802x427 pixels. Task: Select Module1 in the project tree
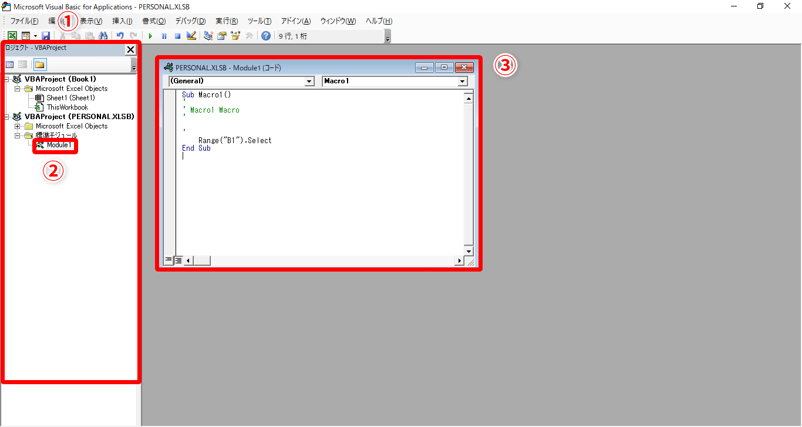(x=59, y=145)
